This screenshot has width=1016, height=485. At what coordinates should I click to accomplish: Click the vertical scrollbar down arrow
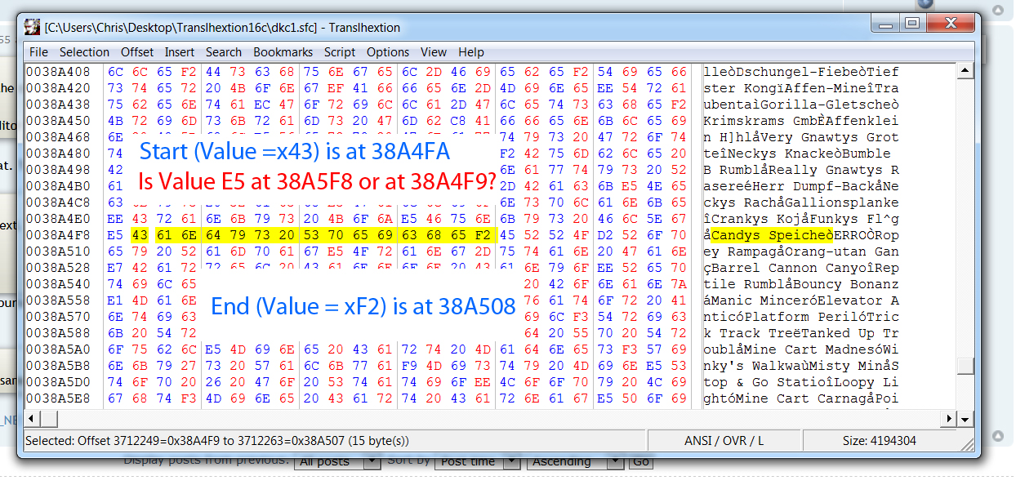(x=965, y=401)
